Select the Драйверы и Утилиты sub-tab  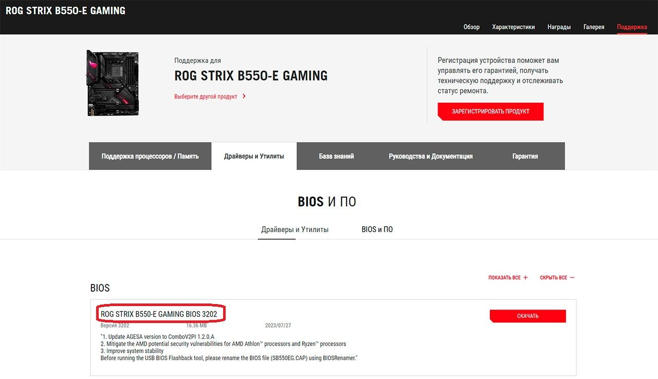point(295,230)
